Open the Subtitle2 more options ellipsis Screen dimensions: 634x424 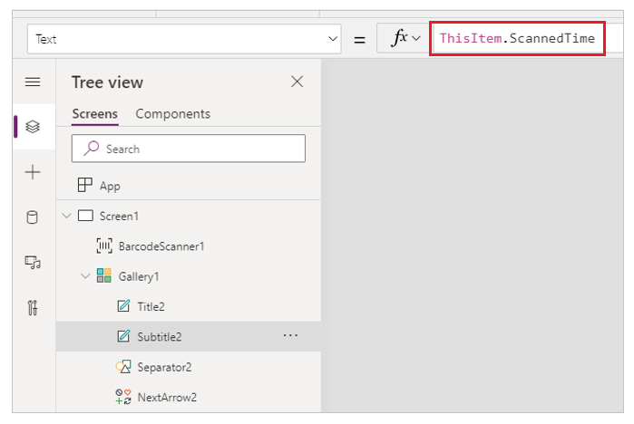pyautogui.click(x=290, y=335)
